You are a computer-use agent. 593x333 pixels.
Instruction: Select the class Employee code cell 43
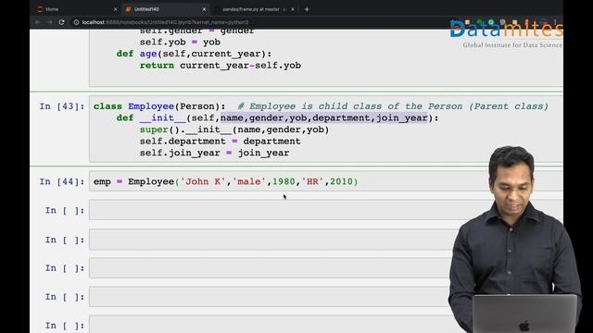point(326,129)
